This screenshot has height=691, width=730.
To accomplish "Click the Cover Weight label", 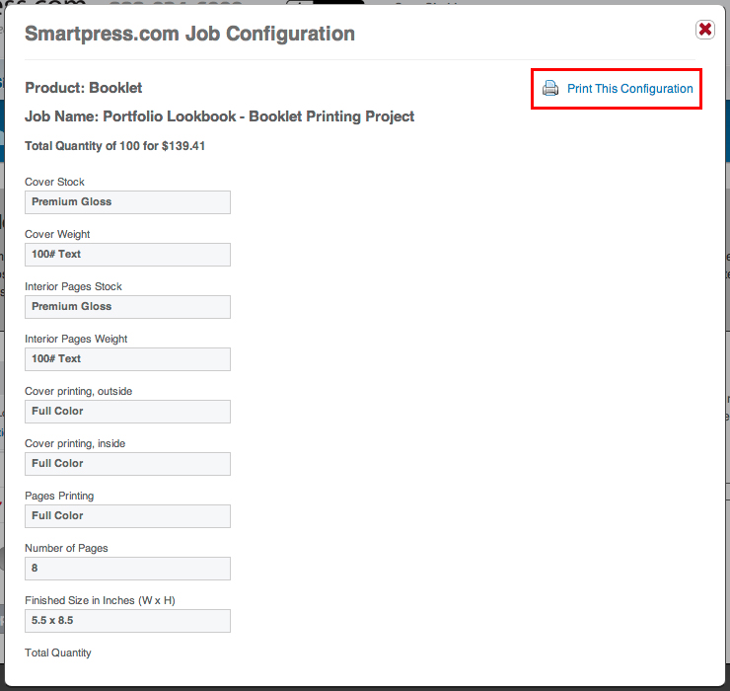I will pyautogui.click(x=57, y=234).
